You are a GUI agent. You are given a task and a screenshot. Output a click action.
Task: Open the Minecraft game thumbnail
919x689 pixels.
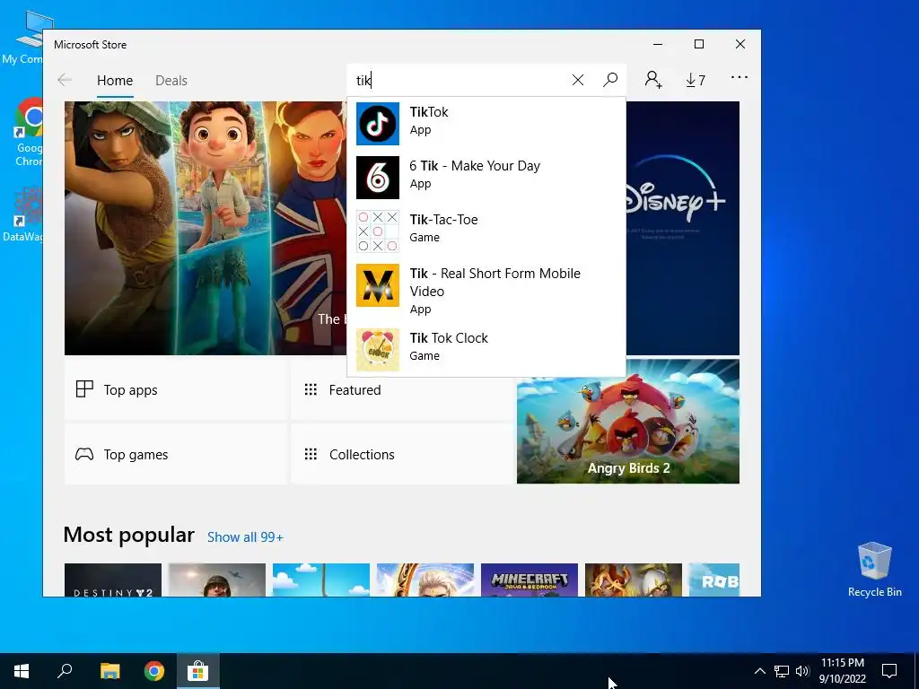[x=530, y=580]
